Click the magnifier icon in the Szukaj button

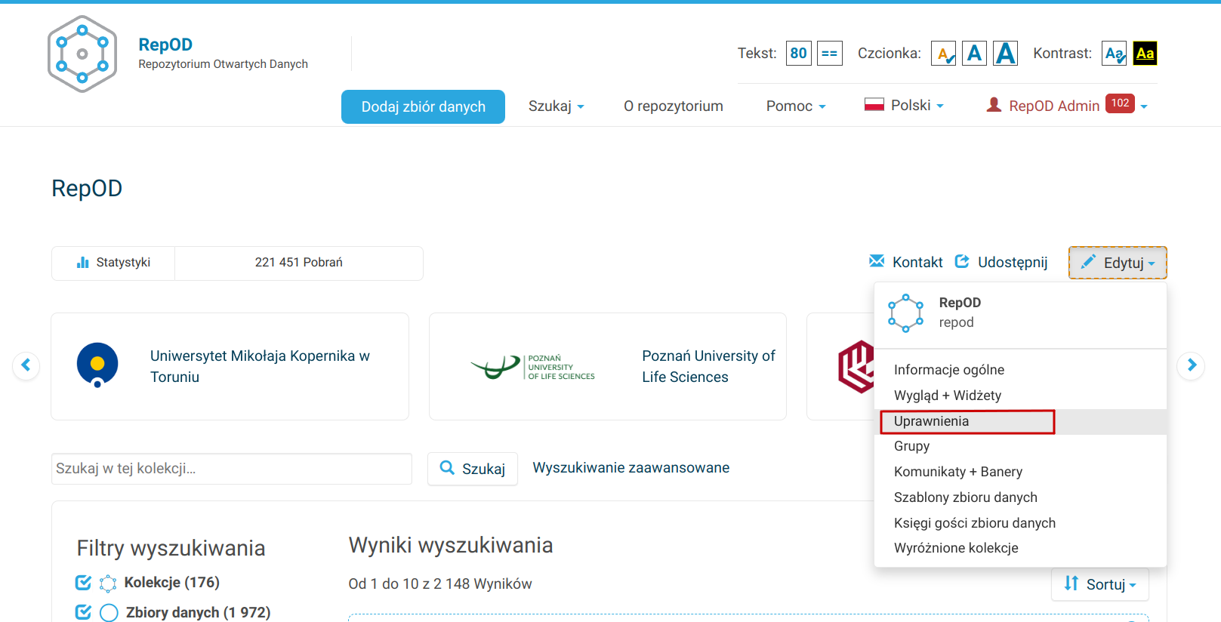tap(447, 468)
